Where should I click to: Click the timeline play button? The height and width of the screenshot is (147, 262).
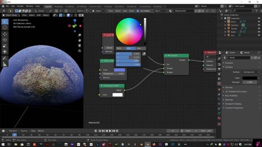[x=110, y=131]
